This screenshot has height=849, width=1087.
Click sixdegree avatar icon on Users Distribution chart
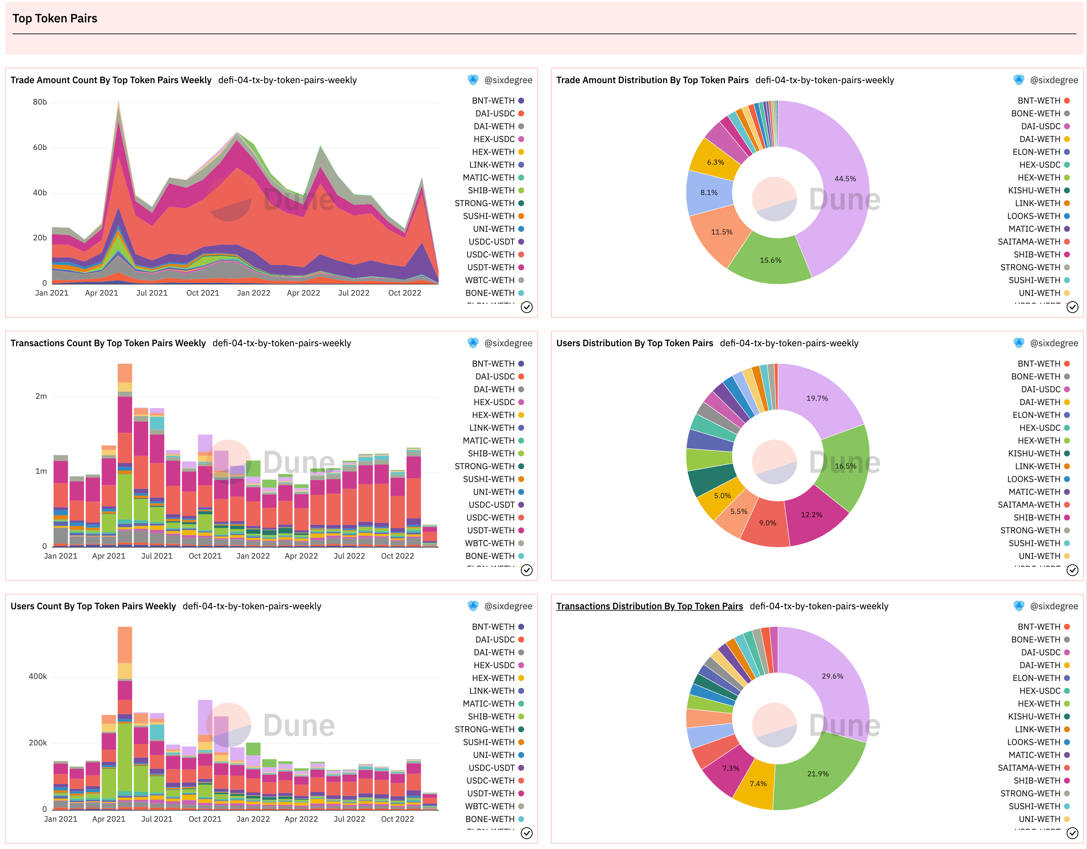pyautogui.click(x=1019, y=343)
